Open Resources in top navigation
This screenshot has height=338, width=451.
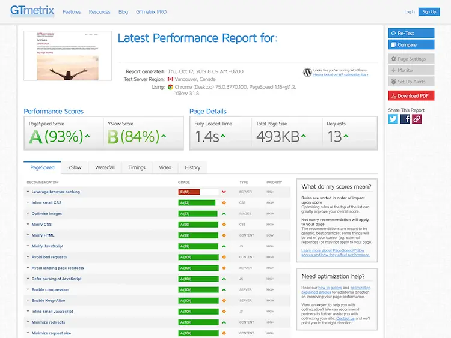tap(99, 12)
